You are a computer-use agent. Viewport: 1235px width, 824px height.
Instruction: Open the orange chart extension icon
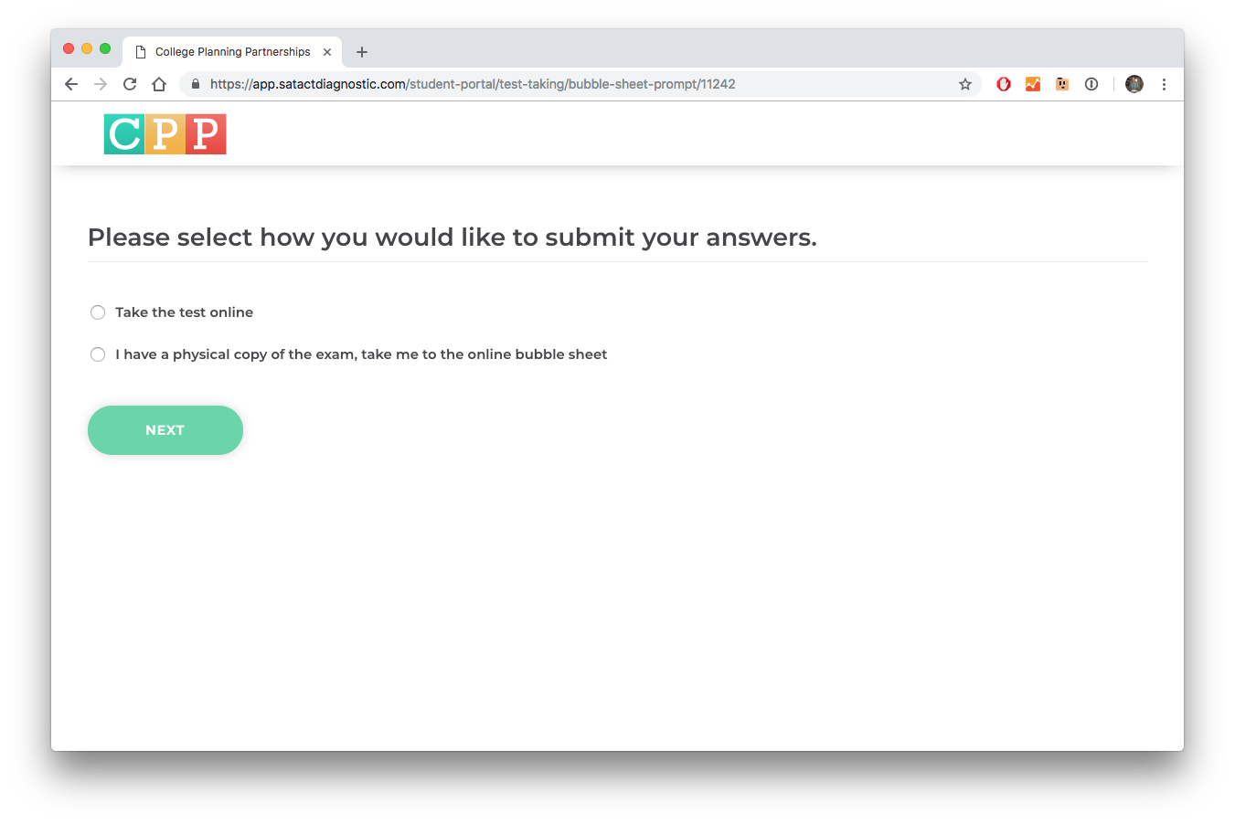1033,84
